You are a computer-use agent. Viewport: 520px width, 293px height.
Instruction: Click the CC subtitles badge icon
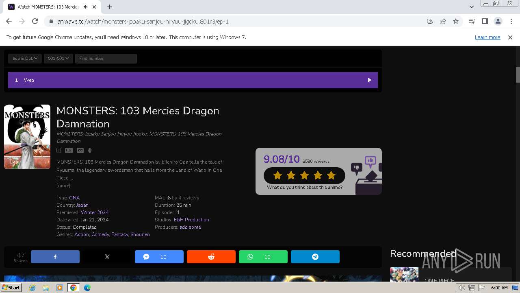tap(80, 151)
